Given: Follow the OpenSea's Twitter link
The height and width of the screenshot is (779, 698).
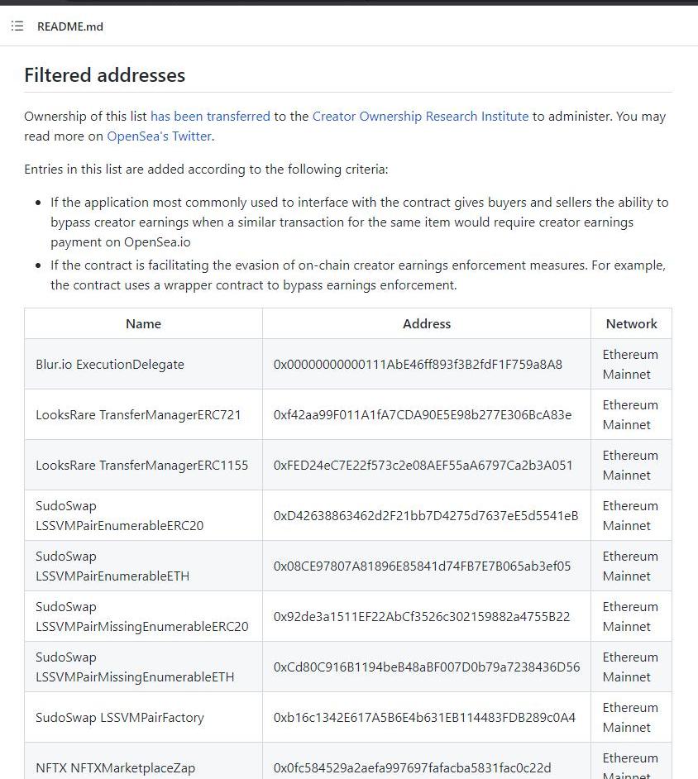Looking at the screenshot, I should tap(160, 136).
